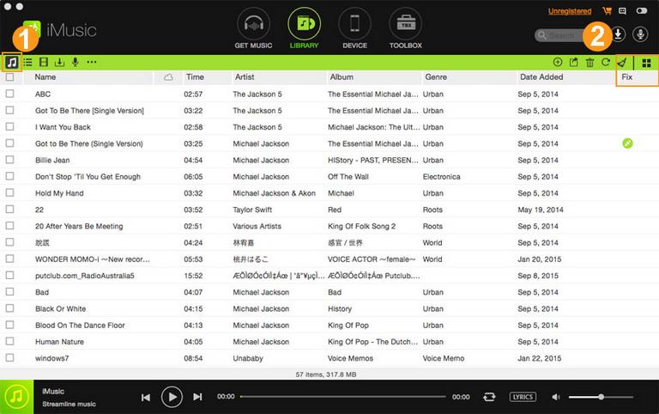The width and height of the screenshot is (659, 414).
Task: Click the add plus circle icon
Action: [558, 62]
